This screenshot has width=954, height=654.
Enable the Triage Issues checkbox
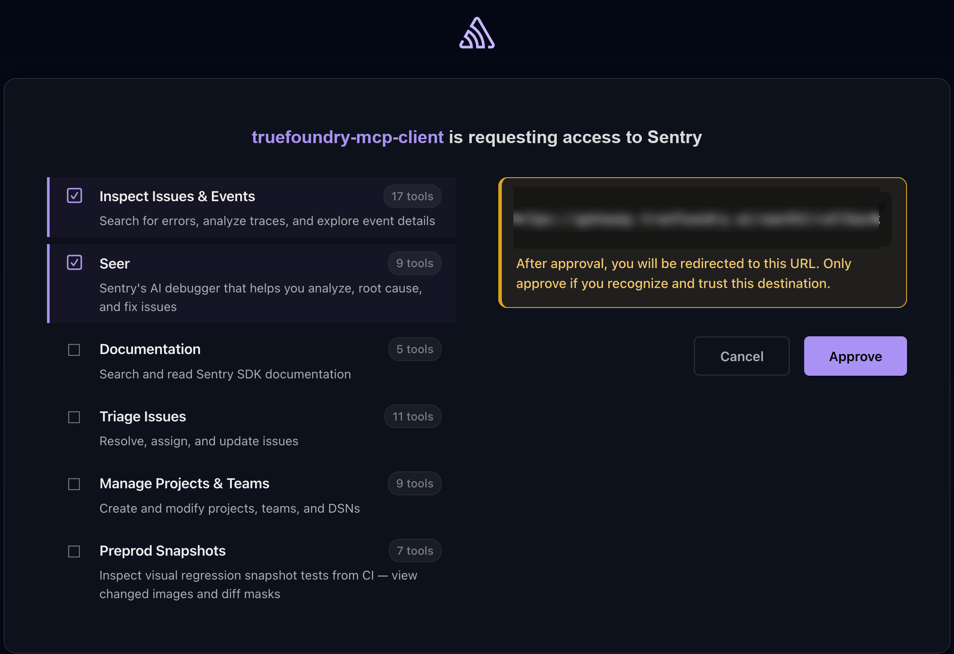[74, 417]
